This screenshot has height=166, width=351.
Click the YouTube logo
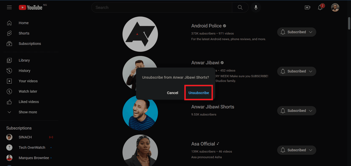[31, 8]
